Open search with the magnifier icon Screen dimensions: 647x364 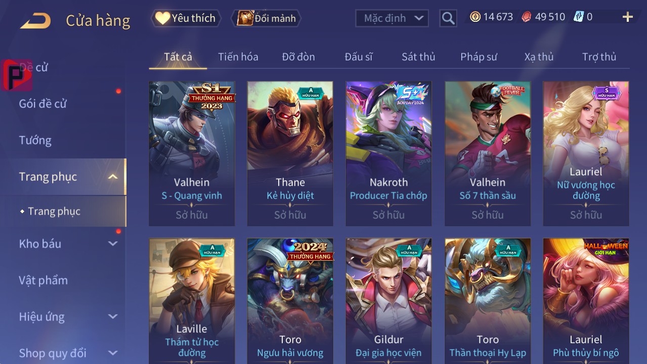[x=448, y=19]
